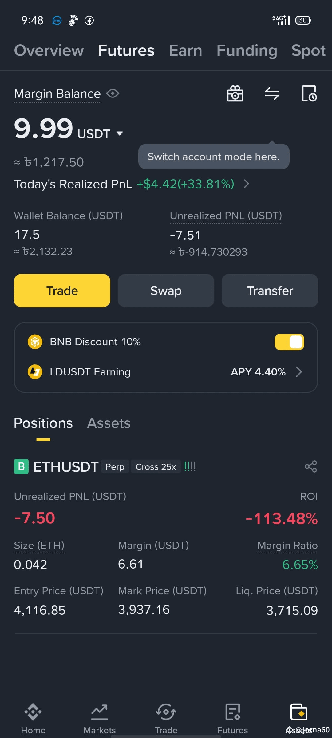
Task: Open the USDT currency dropdown arrow
Action: tap(120, 133)
